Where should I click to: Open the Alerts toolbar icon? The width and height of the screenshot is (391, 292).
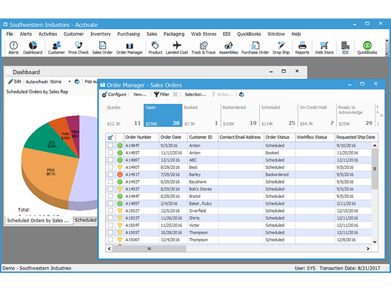pos(14,48)
